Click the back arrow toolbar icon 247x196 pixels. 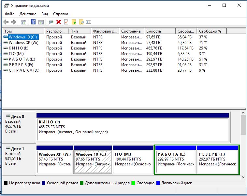[x=6, y=22]
